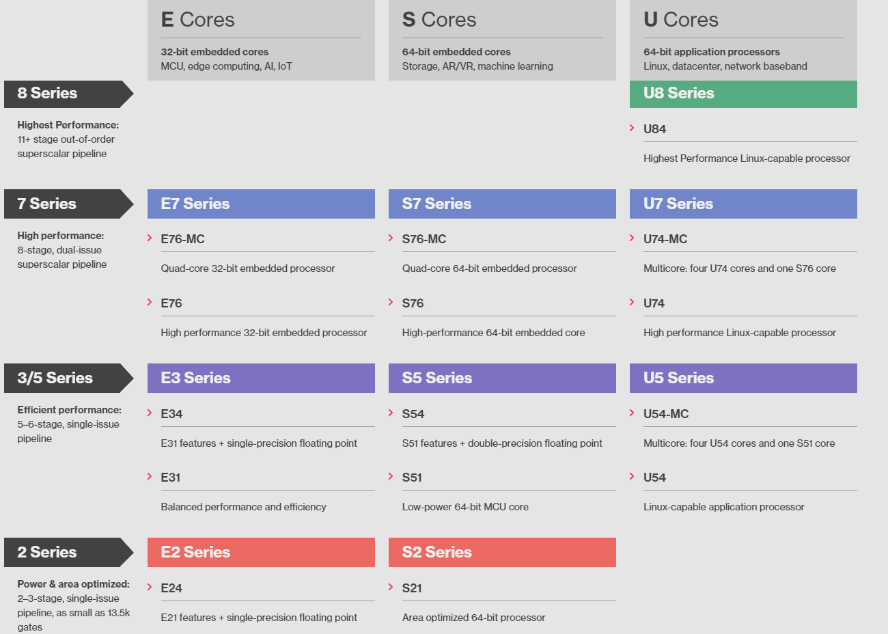Click the chevron arrow beside U54
The image size is (888, 634).
[632, 476]
